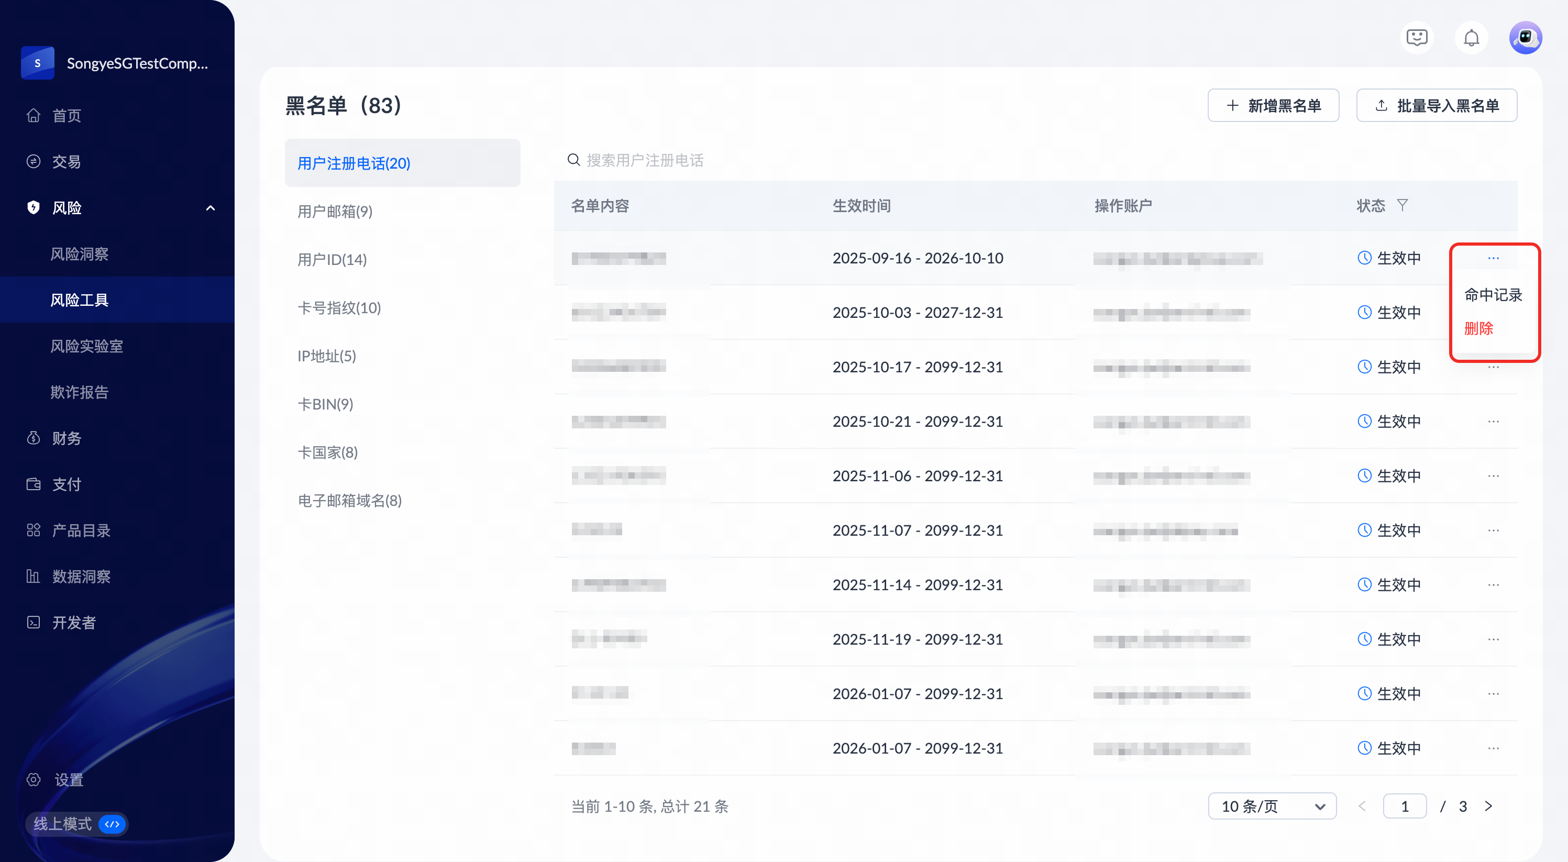The image size is (1568, 862).
Task: Click the settings gear in sidebar
Action: pos(34,779)
